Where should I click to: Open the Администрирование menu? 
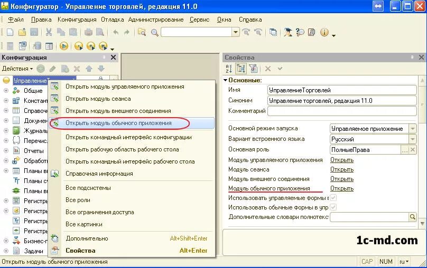156,20
